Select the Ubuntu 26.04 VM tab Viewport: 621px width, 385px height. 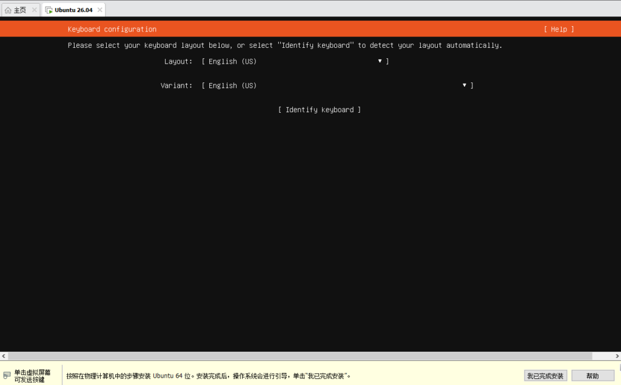(73, 10)
